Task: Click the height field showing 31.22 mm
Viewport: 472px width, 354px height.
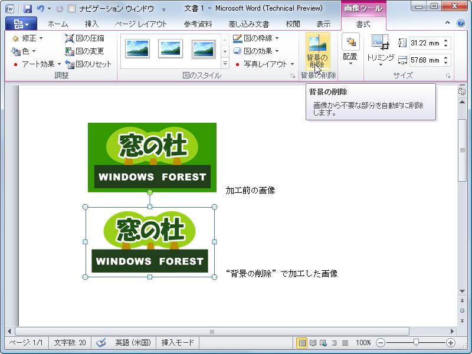Action: (x=425, y=43)
